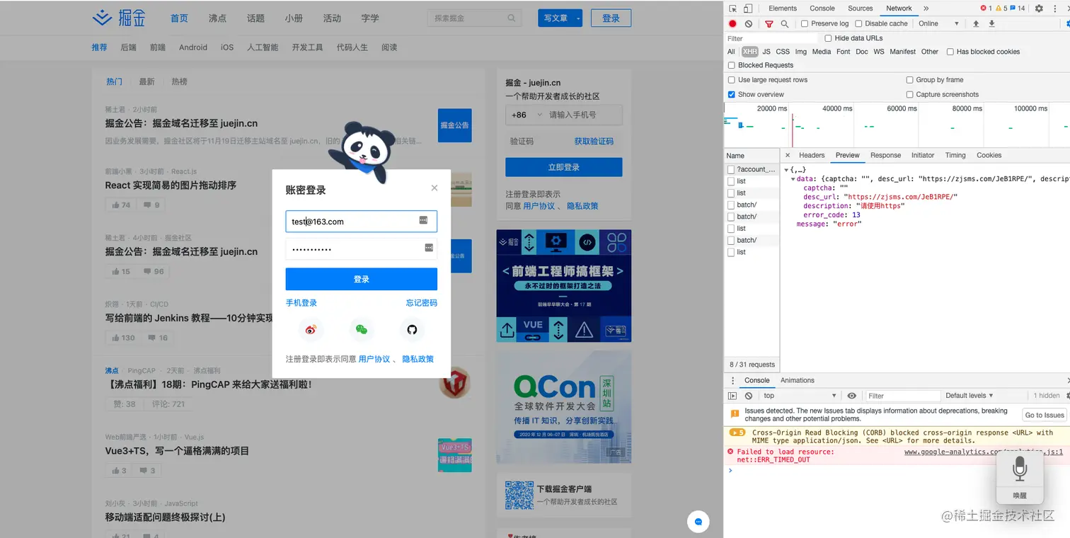Image resolution: width=1070 pixels, height=538 pixels.
Task: Click the network Filter text field
Action: coord(771,38)
